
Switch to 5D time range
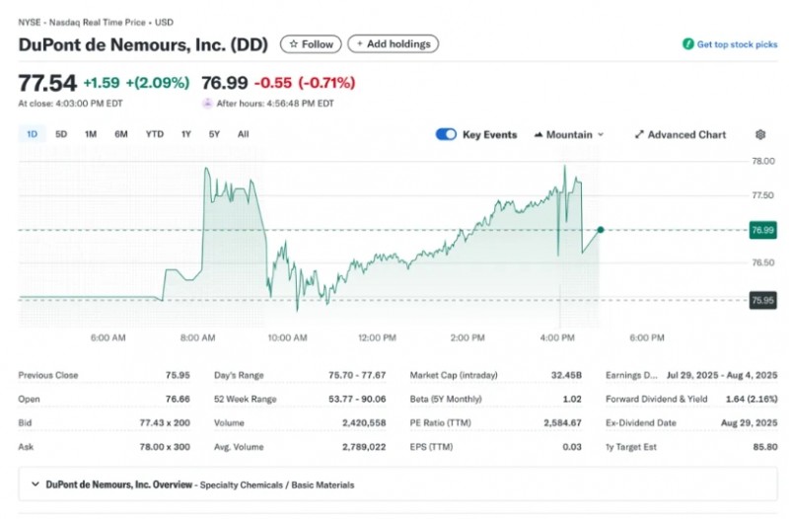(x=61, y=134)
